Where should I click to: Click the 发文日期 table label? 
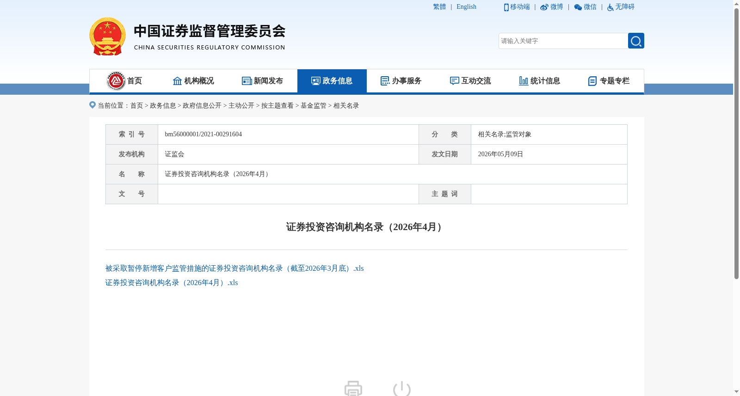445,154
